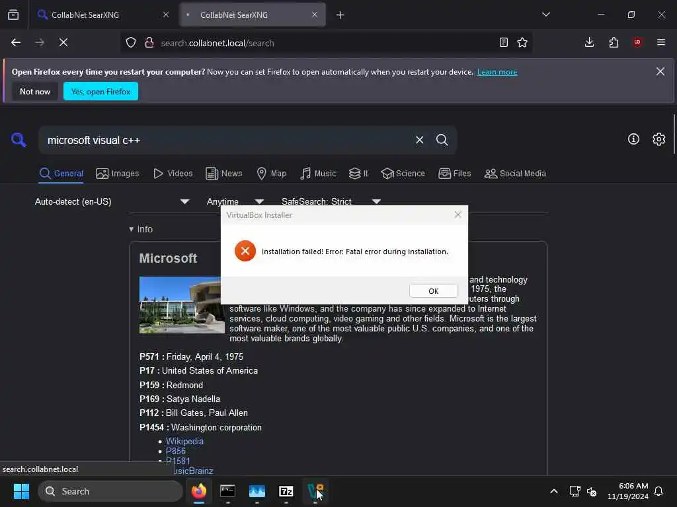Open the Firefox application menu
Image resolution: width=677 pixels, height=507 pixels.
661,43
